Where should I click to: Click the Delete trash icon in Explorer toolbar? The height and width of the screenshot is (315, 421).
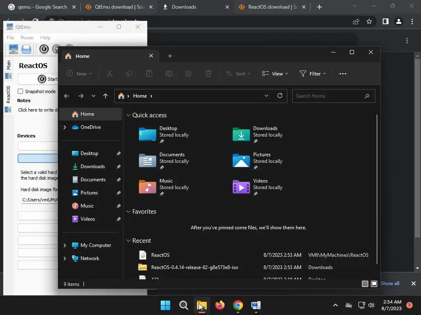[x=208, y=73]
